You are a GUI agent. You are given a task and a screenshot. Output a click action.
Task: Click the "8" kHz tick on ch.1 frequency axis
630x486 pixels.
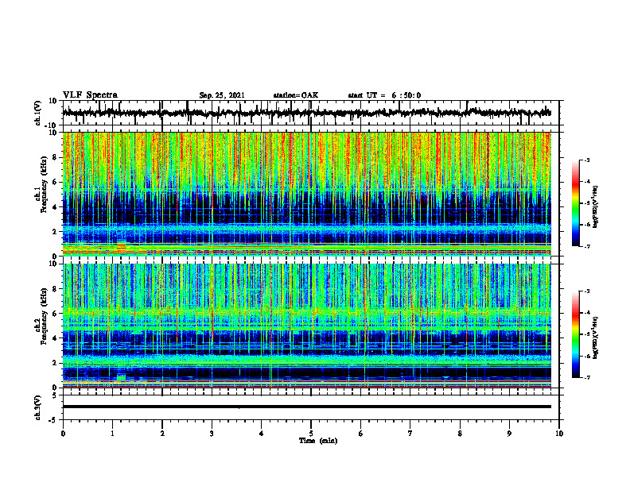56,157
